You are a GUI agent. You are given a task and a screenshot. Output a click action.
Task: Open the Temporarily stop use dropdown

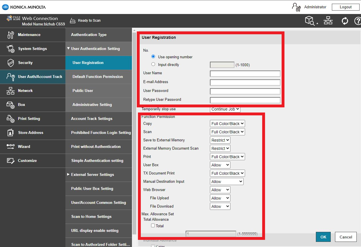tap(225, 109)
